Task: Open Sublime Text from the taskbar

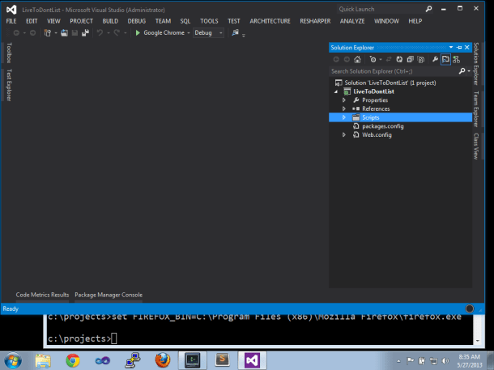Action: pos(223,360)
